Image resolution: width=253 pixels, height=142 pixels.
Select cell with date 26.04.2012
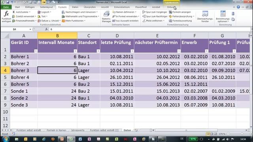(157, 77)
